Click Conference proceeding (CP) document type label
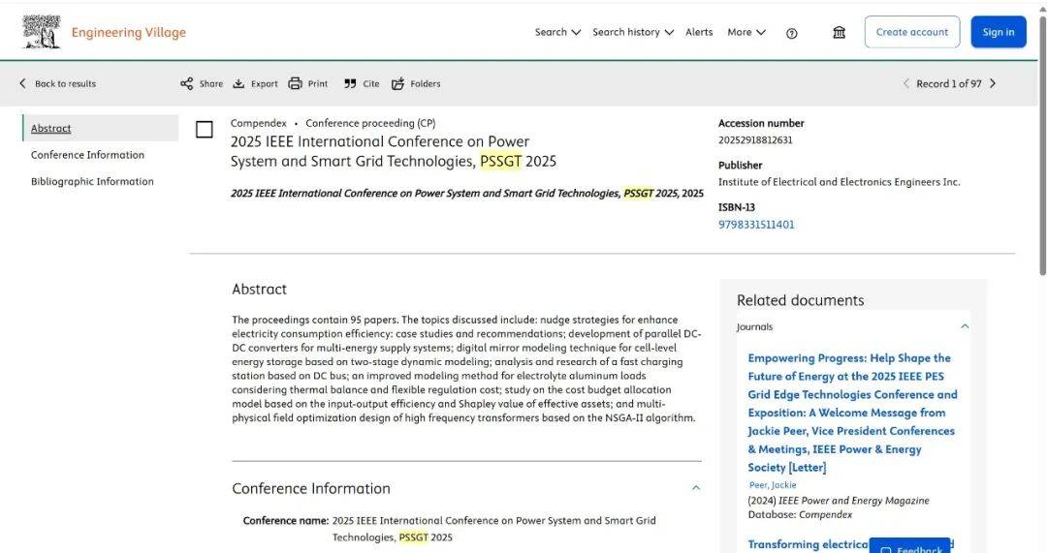 (370, 123)
